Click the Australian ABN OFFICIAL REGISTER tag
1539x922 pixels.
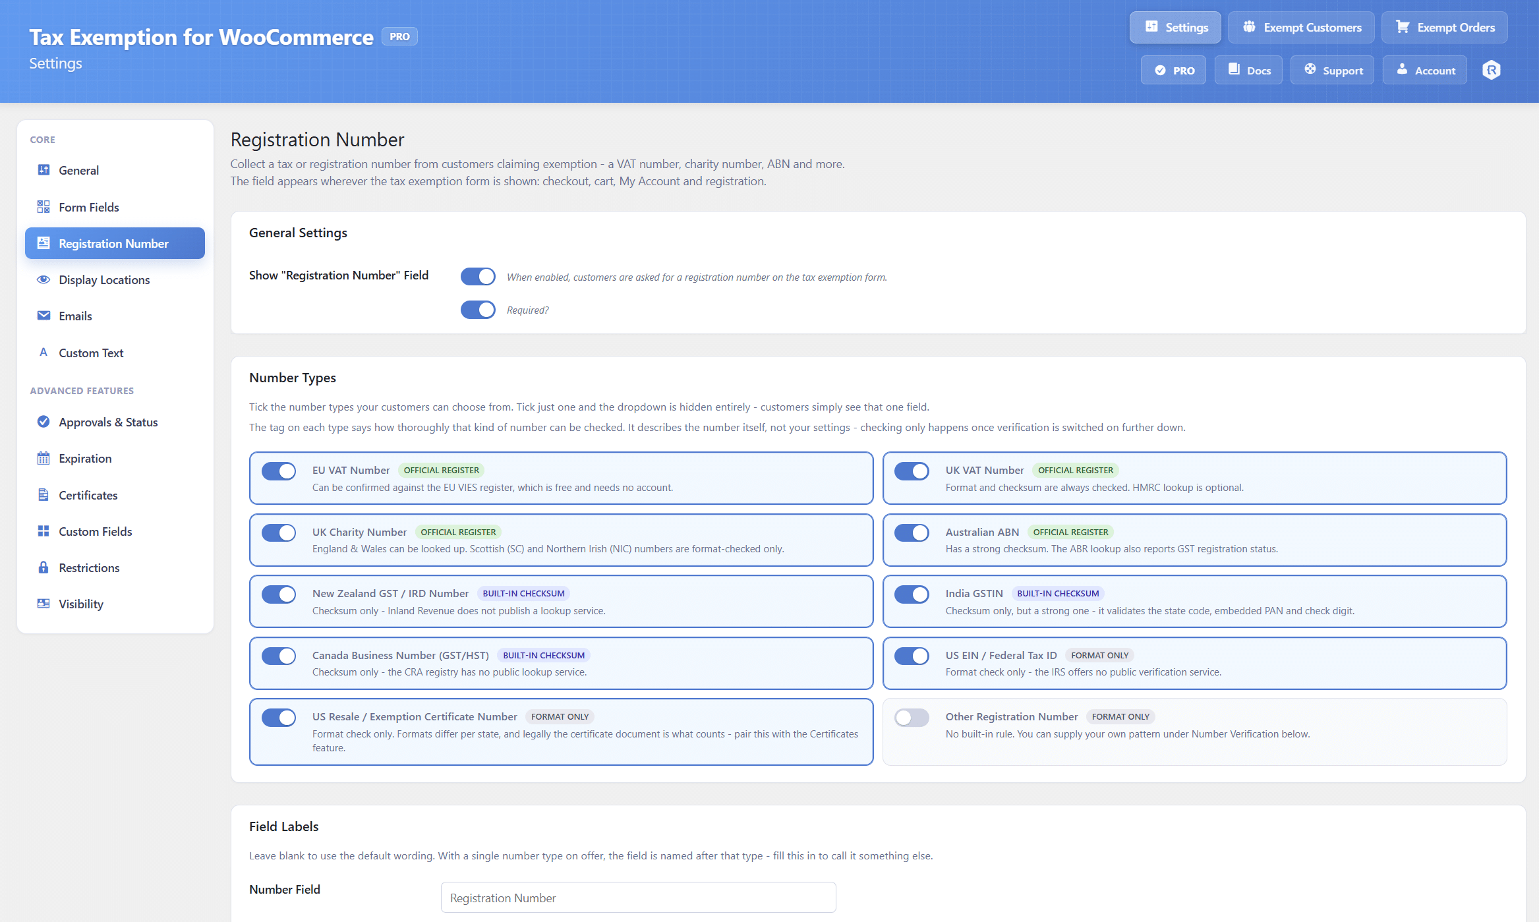[1070, 532]
